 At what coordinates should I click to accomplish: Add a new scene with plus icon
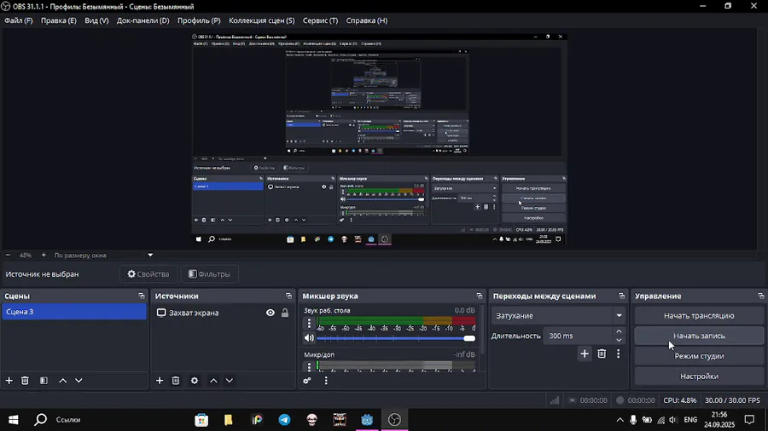pos(9,380)
